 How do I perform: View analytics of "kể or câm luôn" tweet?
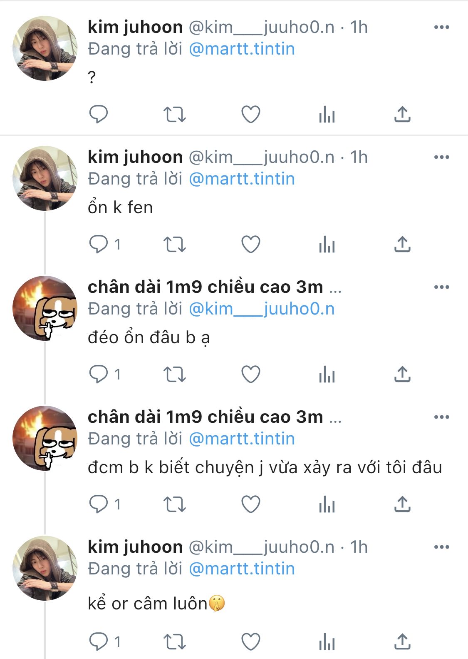(x=327, y=642)
